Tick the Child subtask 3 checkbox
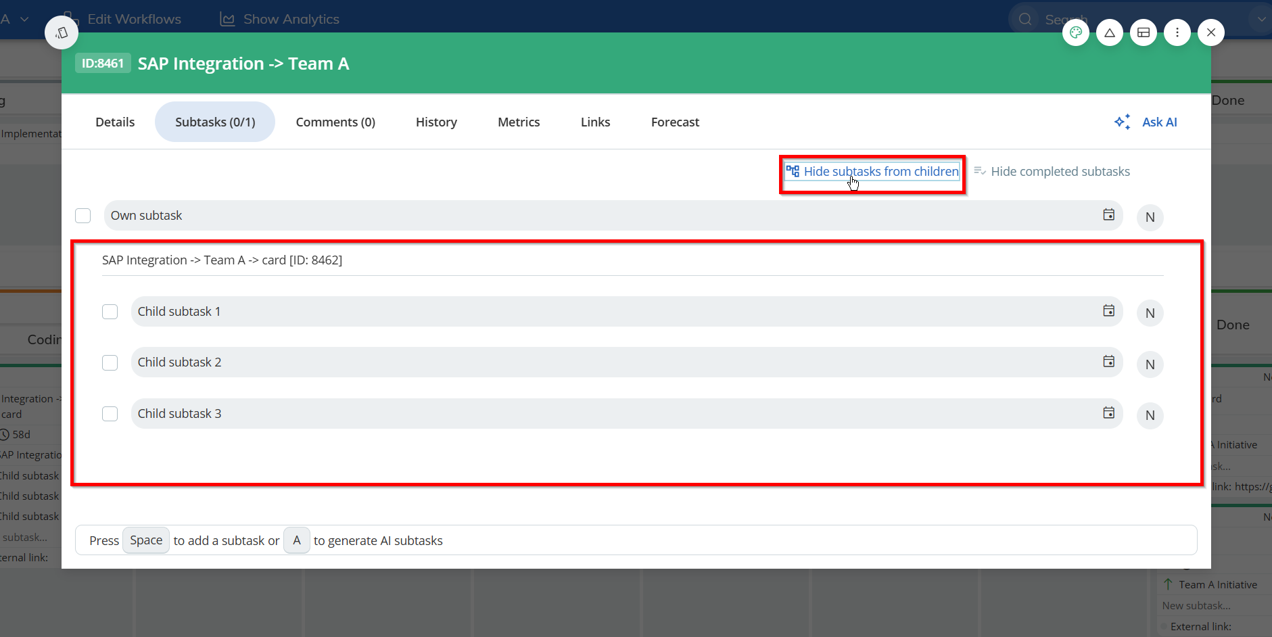 110,414
